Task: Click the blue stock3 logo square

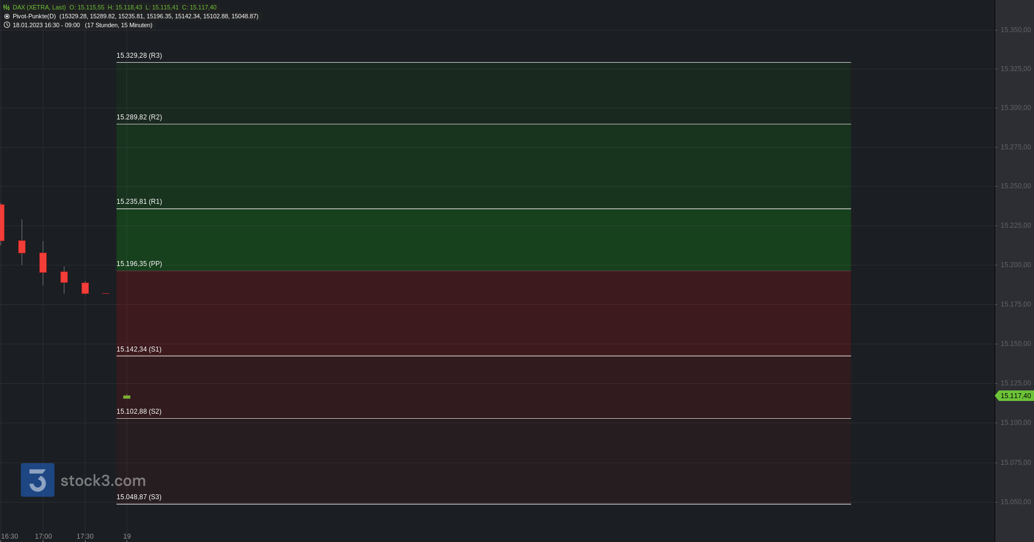Action: coord(38,480)
